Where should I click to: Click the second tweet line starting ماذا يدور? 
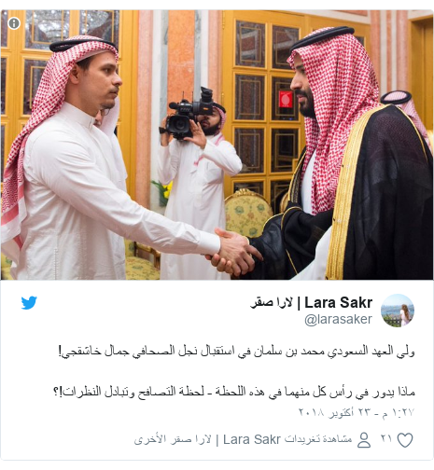coord(235,392)
